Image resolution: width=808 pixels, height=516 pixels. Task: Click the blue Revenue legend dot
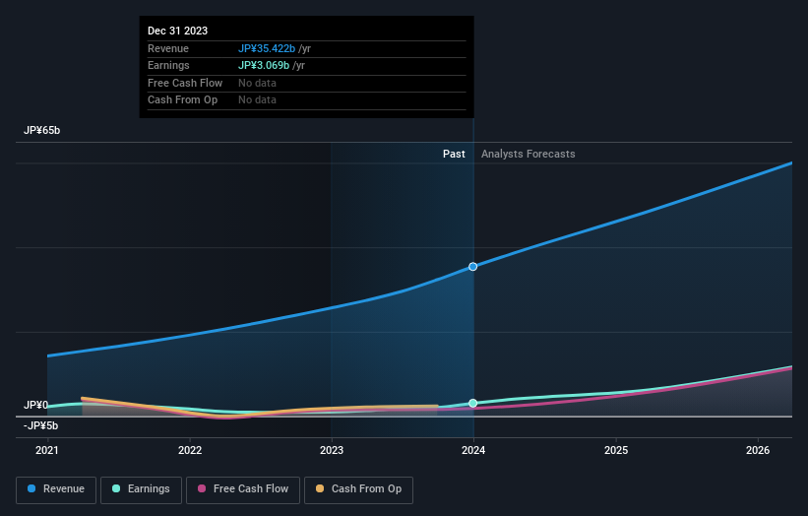tap(31, 488)
